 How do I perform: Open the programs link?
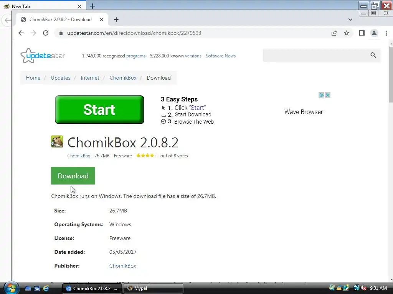coord(136,56)
